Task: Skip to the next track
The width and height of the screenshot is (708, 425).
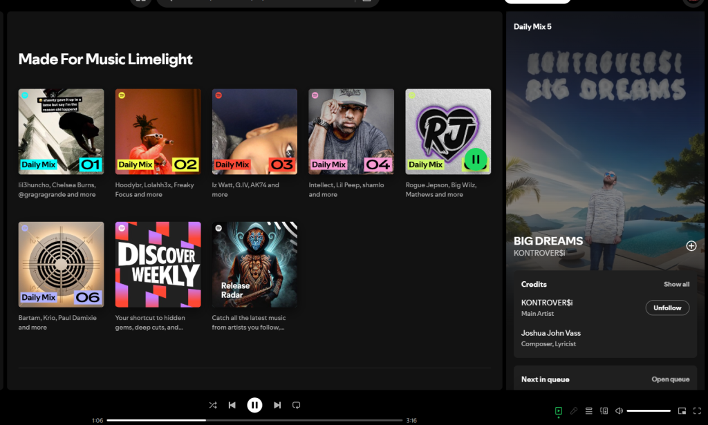Action: (277, 405)
